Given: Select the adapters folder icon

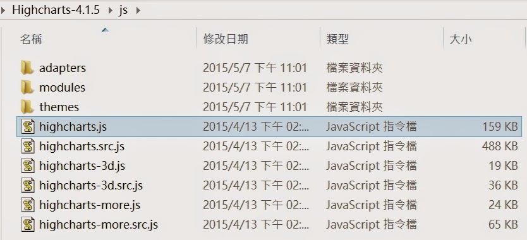Looking at the screenshot, I should [x=27, y=68].
